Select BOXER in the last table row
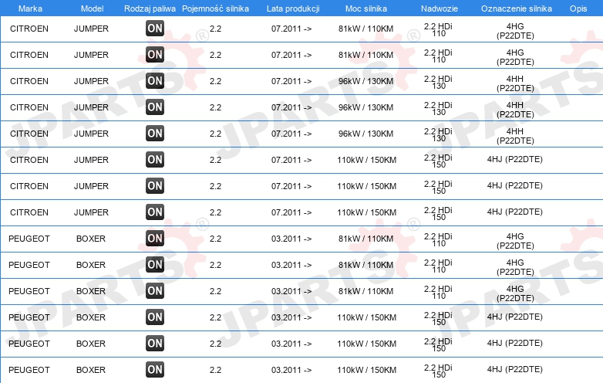Screen dimensions: 603x383 [x=91, y=370]
